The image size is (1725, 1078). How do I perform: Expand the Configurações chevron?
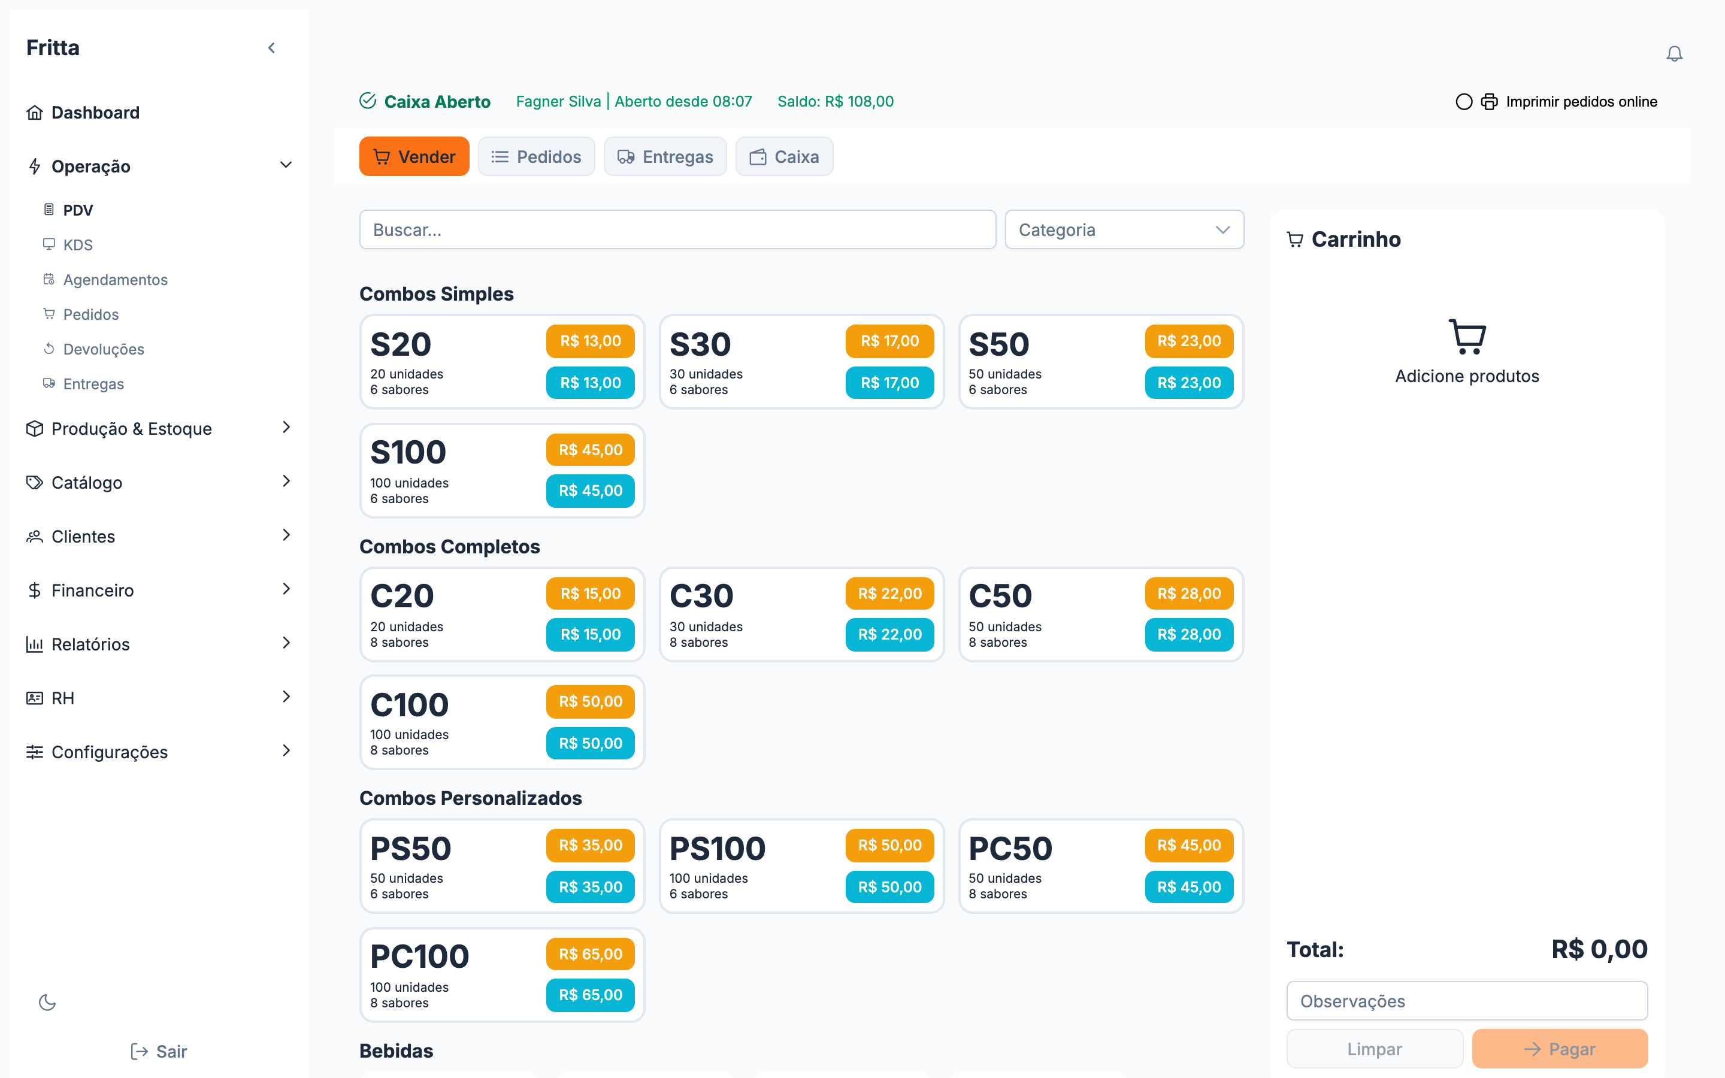point(286,751)
